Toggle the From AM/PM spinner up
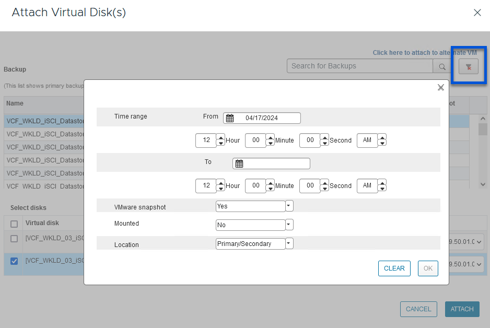 coord(382,138)
